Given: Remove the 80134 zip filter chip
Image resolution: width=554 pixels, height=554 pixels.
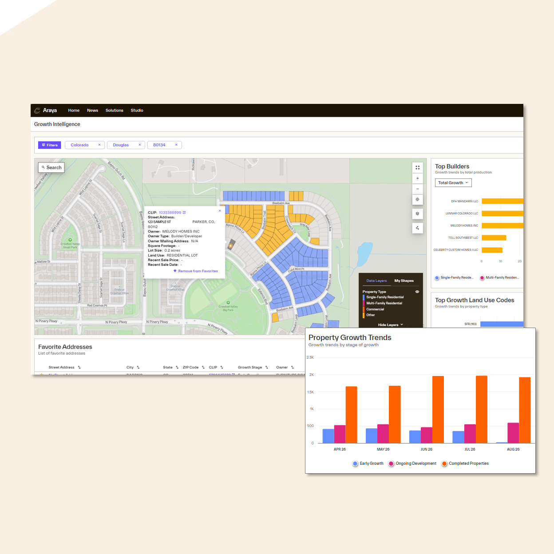Looking at the screenshot, I should point(176,145).
